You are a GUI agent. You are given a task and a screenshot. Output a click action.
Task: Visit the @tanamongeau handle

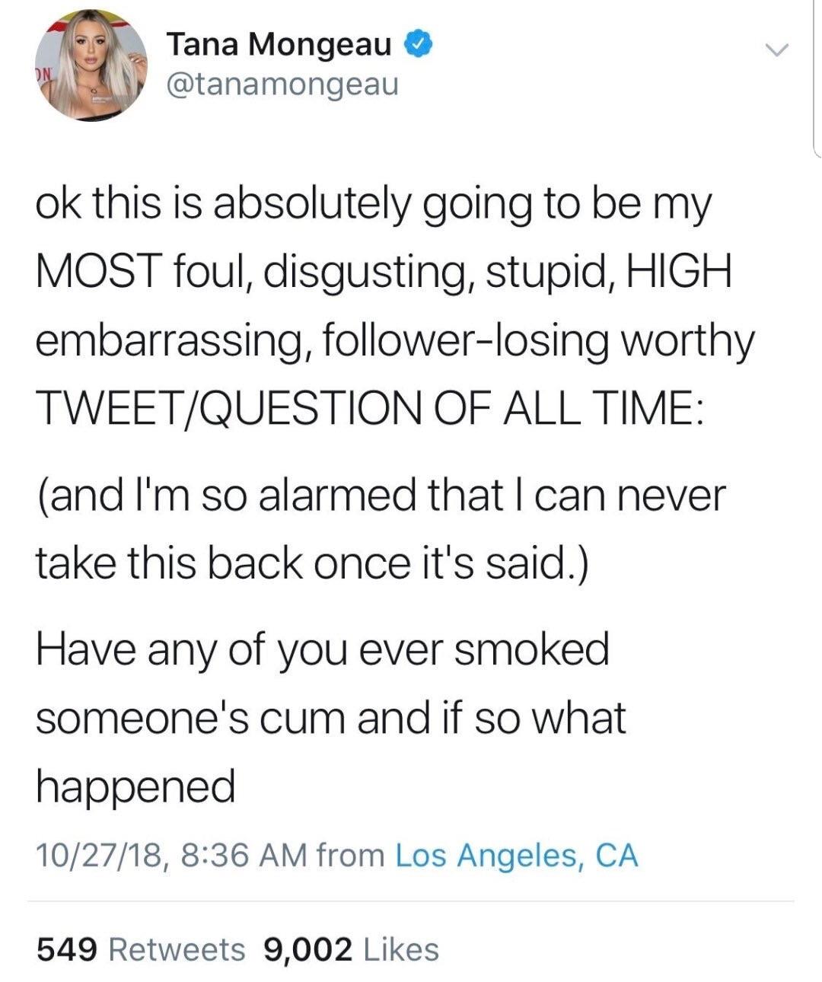point(282,84)
